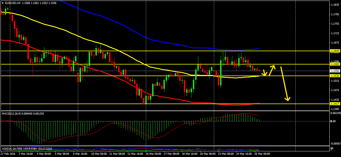
Task: Click the 11 Mar 08:00 time label
Action: click(x=117, y=154)
